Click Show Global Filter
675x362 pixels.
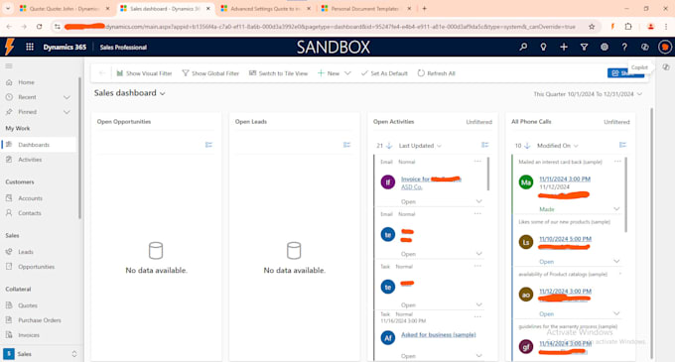(210, 73)
